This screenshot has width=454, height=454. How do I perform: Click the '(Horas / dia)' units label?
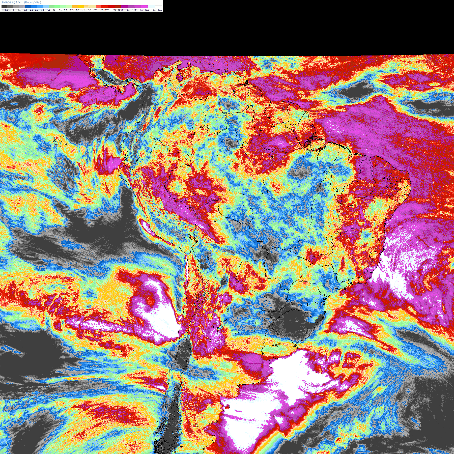33,2
